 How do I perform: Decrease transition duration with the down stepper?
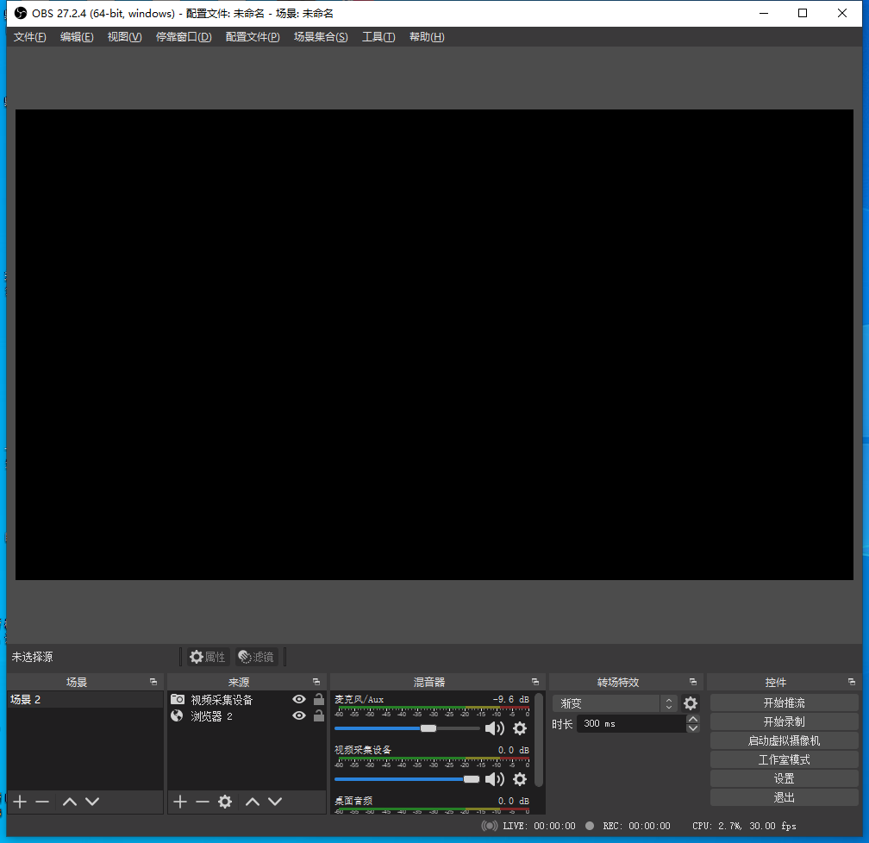tap(693, 729)
